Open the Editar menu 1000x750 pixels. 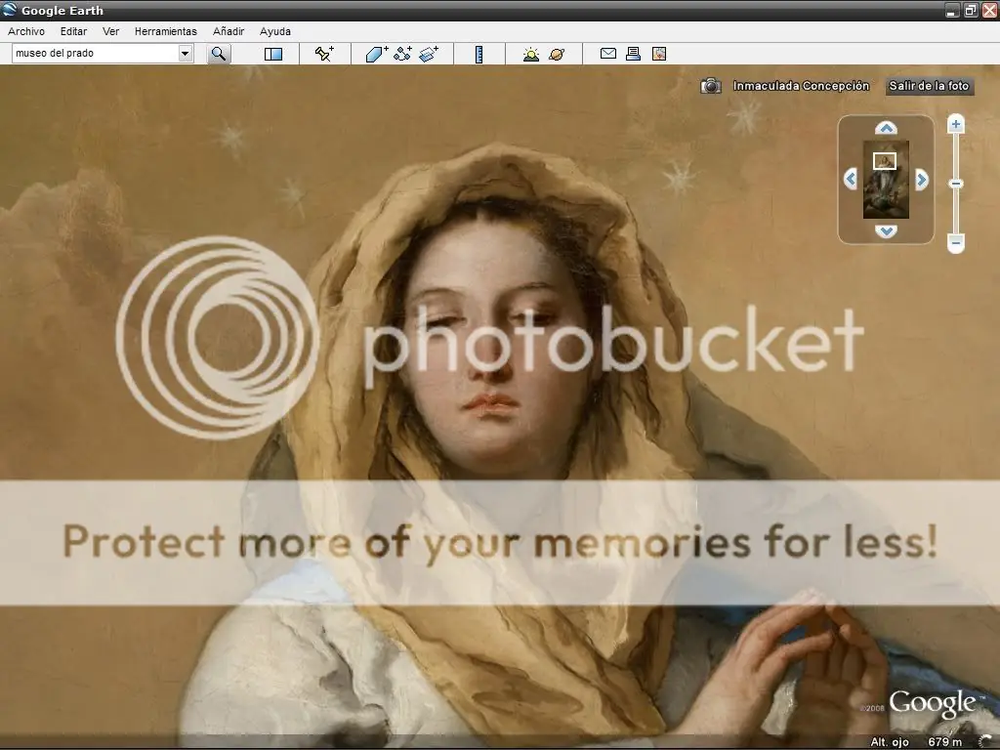[73, 31]
